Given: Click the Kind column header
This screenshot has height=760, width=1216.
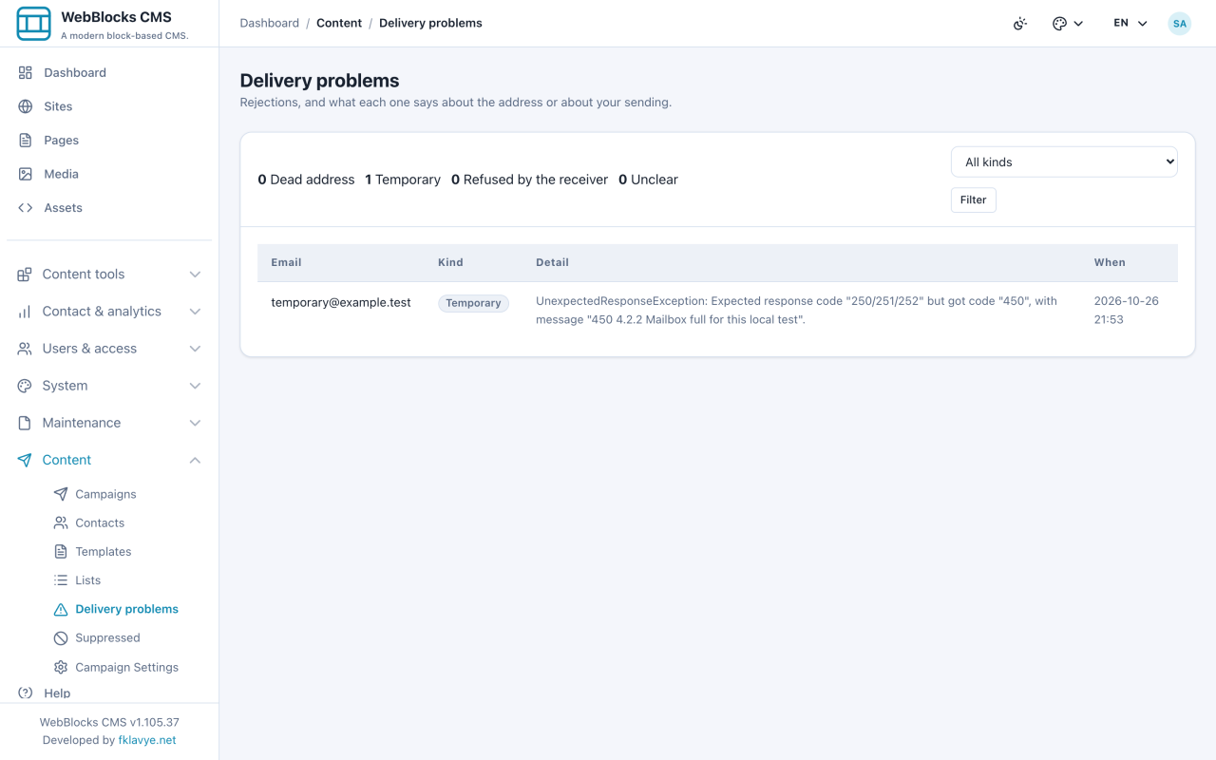Looking at the screenshot, I should 450,262.
